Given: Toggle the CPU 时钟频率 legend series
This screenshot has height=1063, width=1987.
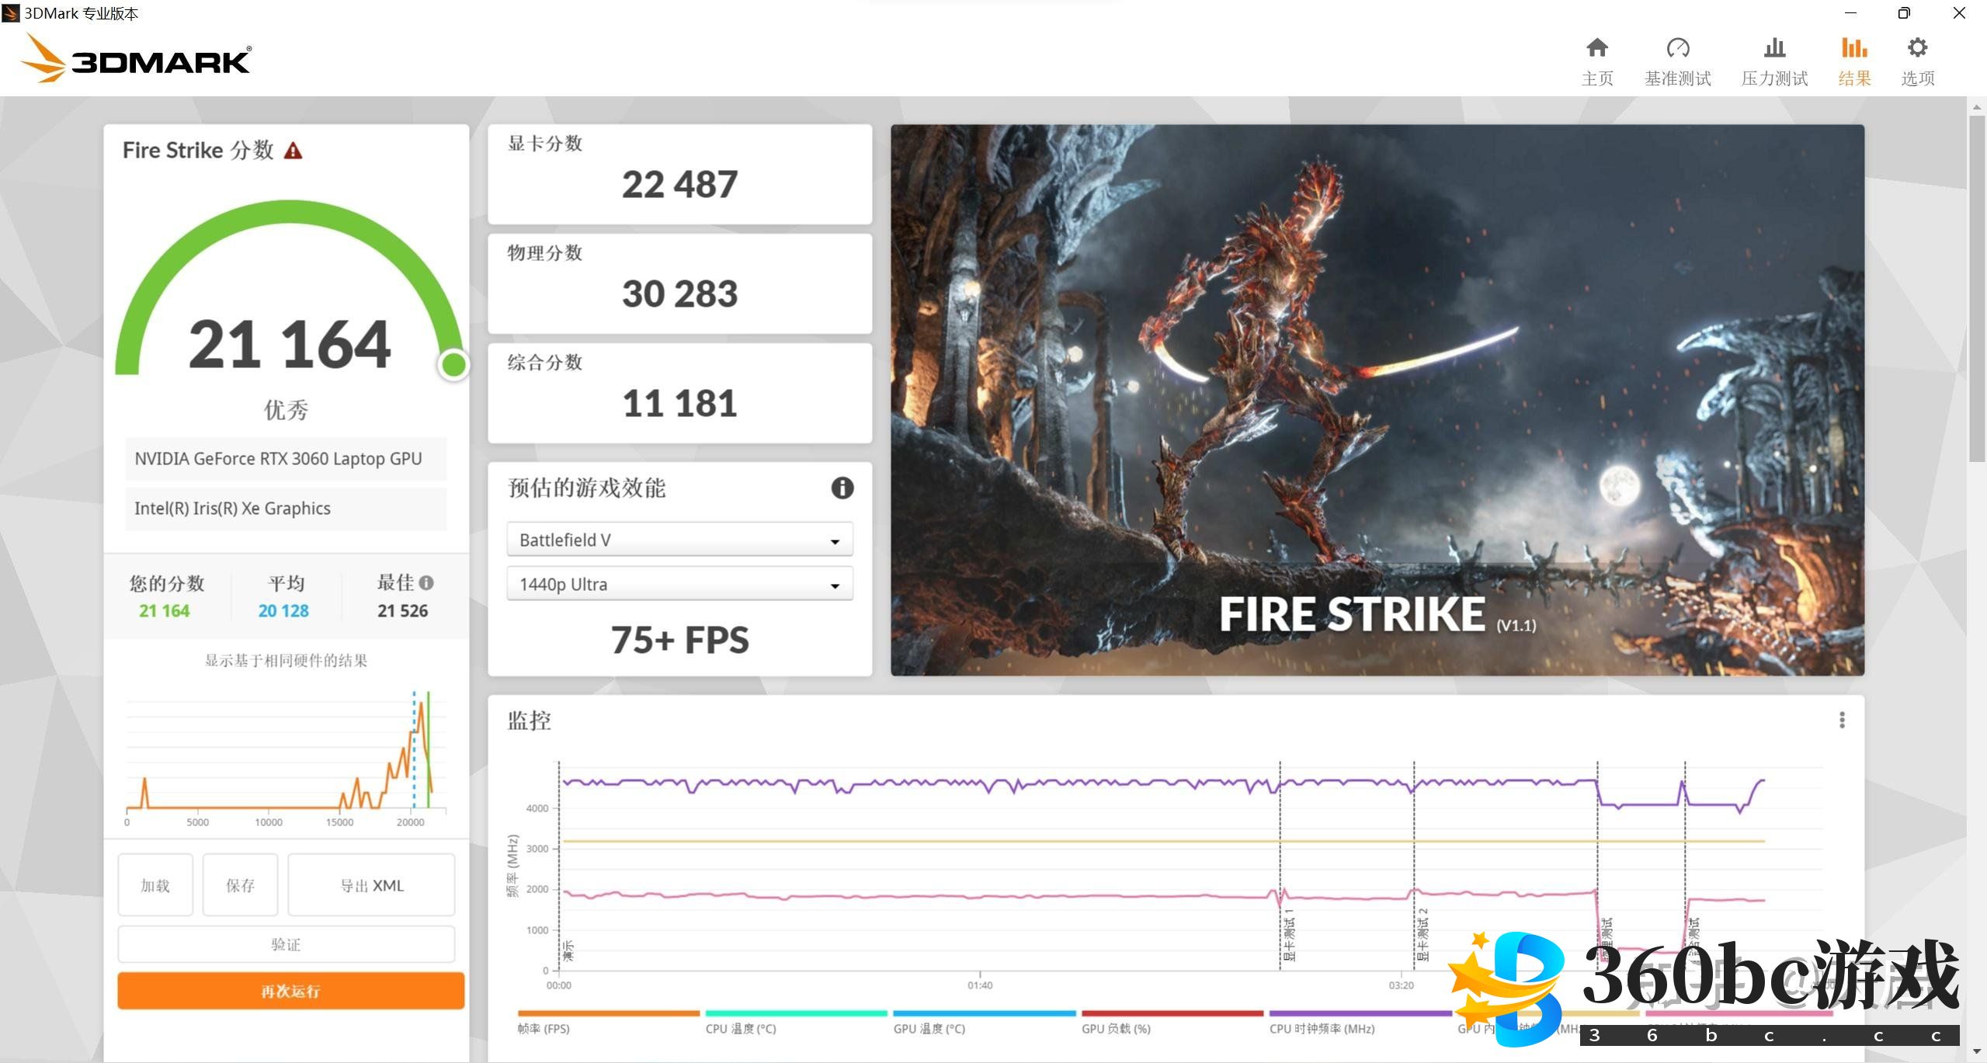Looking at the screenshot, I should tap(1322, 1028).
